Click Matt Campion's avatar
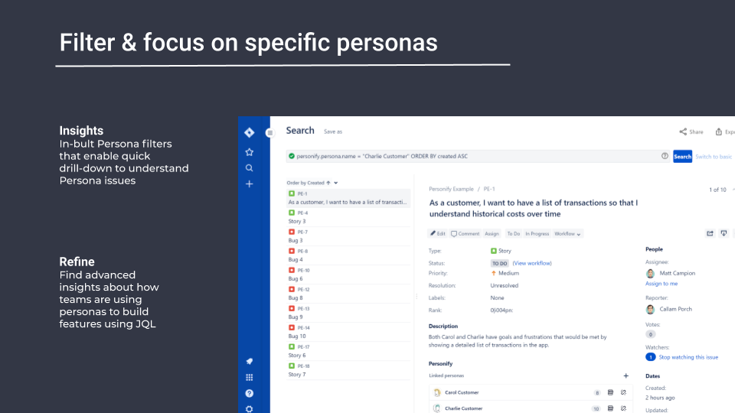 tap(650, 274)
